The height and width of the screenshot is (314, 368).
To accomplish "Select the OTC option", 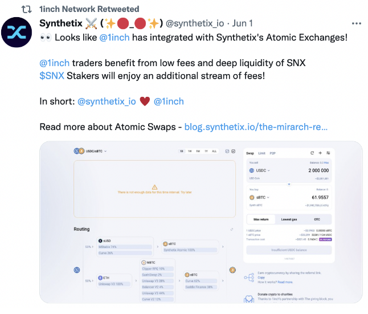I will click(x=317, y=219).
